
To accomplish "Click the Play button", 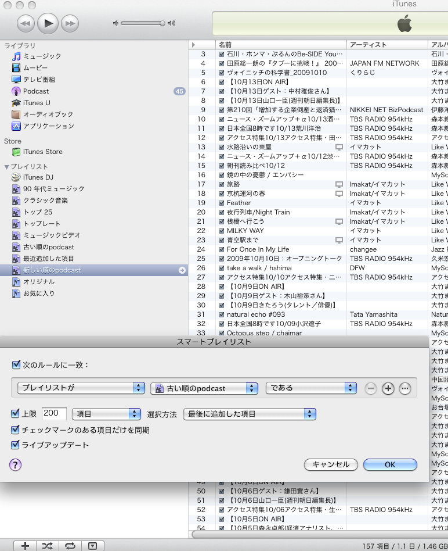I will coord(48,23).
